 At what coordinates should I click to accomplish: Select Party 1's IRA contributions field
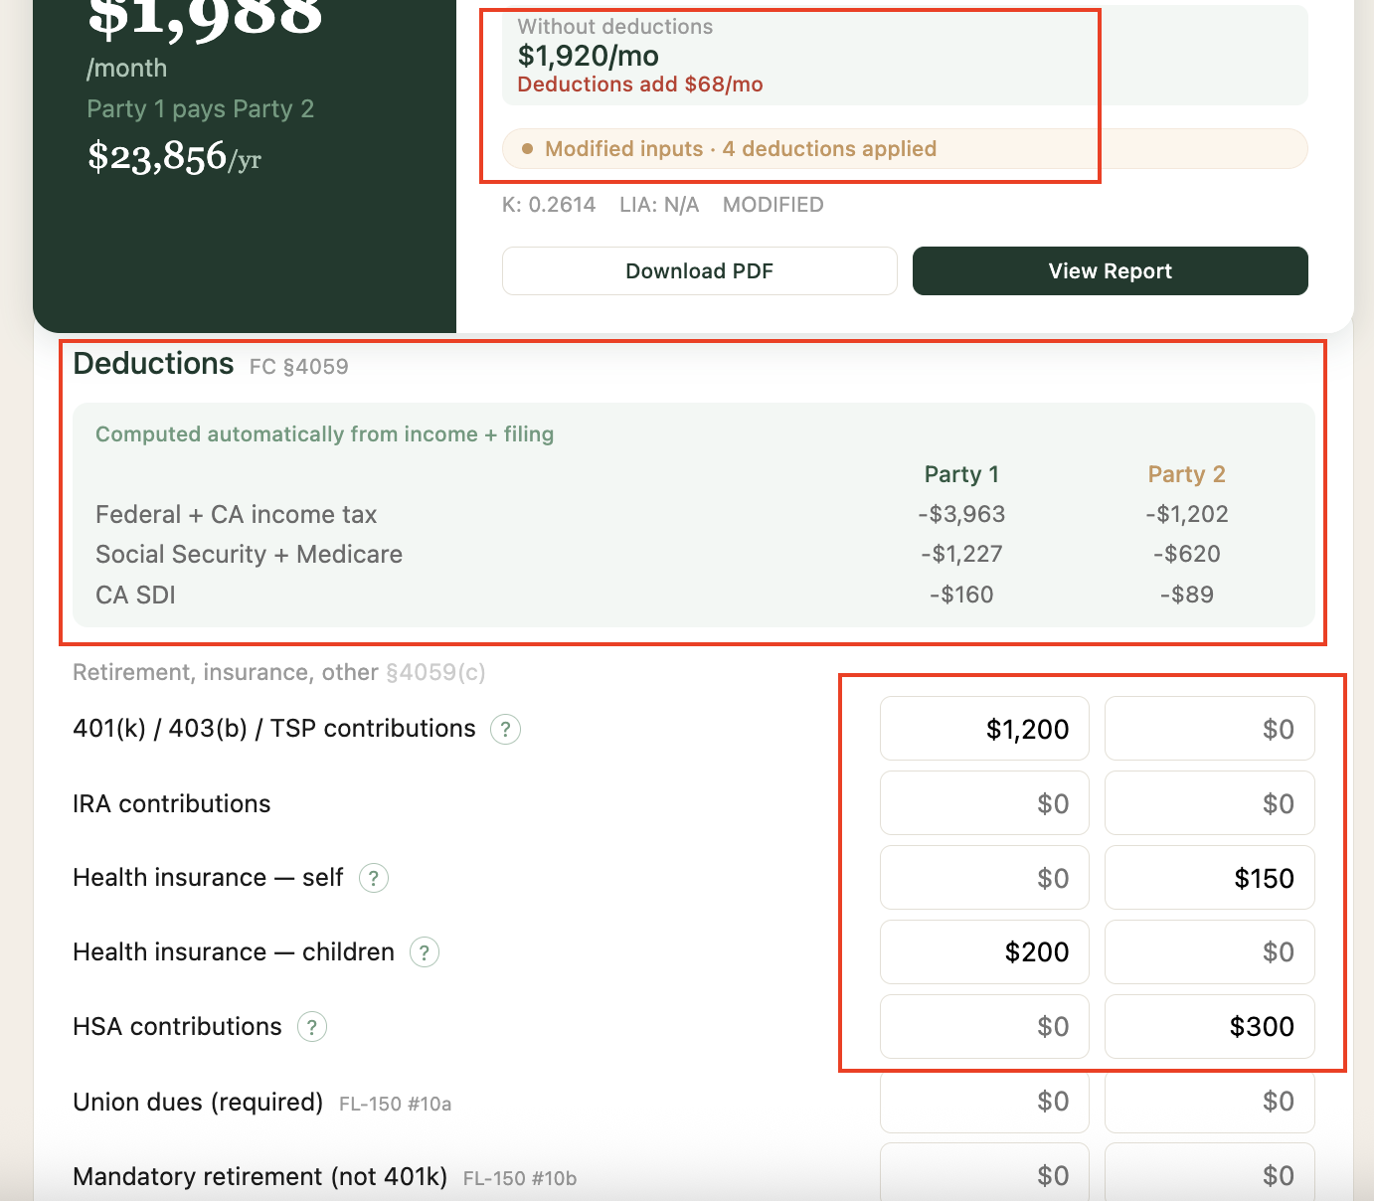[x=984, y=803]
